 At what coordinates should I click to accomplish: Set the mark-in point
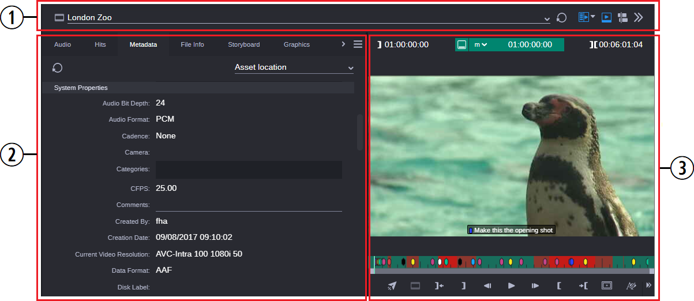559,285
